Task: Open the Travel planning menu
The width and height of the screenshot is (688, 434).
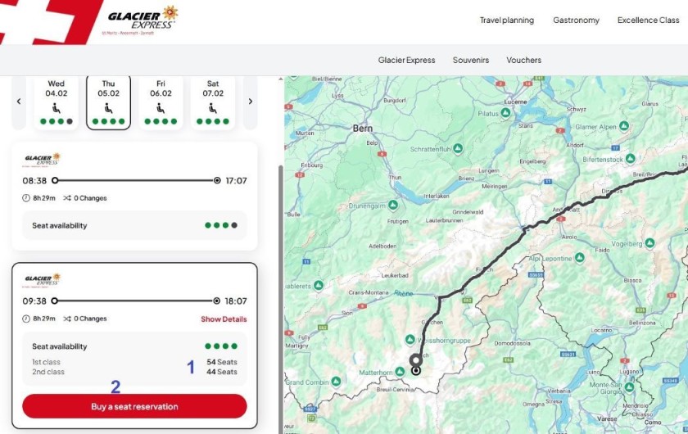Action: coord(507,20)
